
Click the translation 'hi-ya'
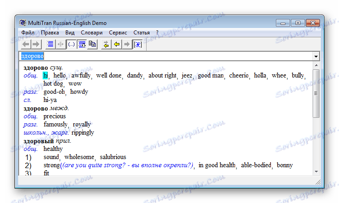coord(50,100)
